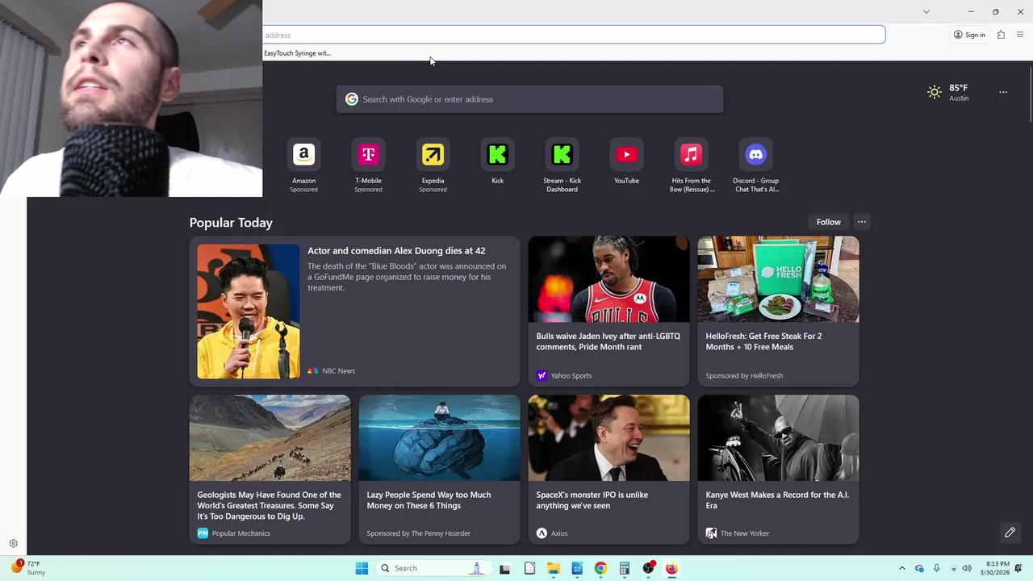This screenshot has width=1033, height=581.
Task: Open the Expedia sponsored shortcut
Action: coord(433,165)
